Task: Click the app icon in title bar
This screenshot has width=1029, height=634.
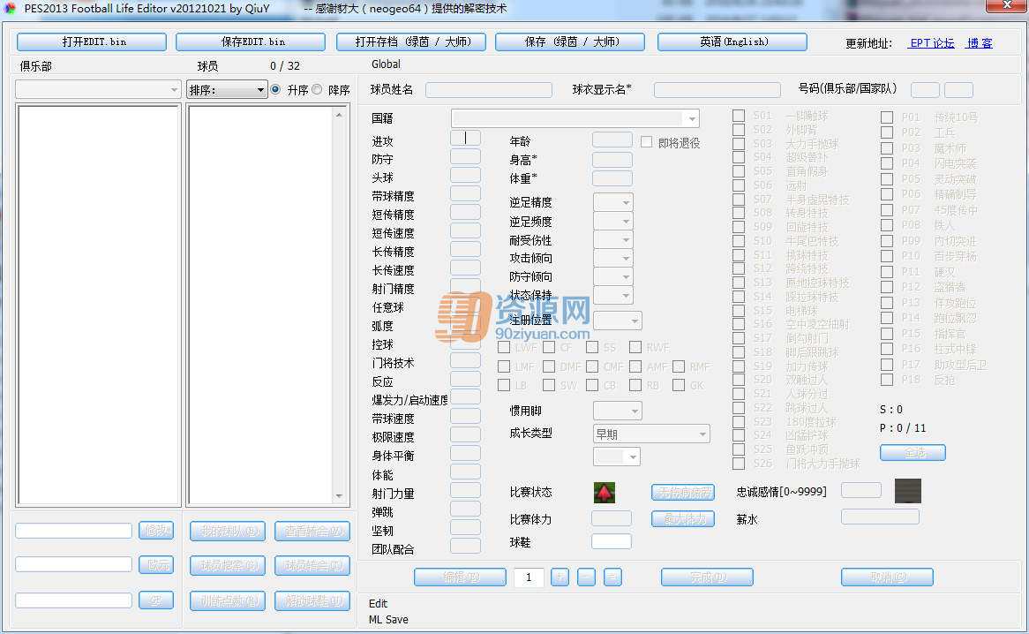Action: tap(10, 9)
